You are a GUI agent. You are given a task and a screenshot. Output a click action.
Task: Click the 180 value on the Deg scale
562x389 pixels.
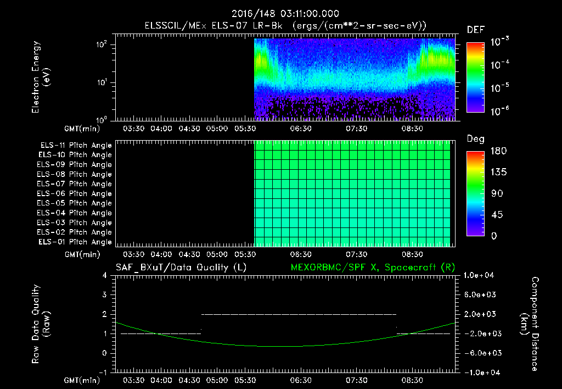[x=498, y=151]
